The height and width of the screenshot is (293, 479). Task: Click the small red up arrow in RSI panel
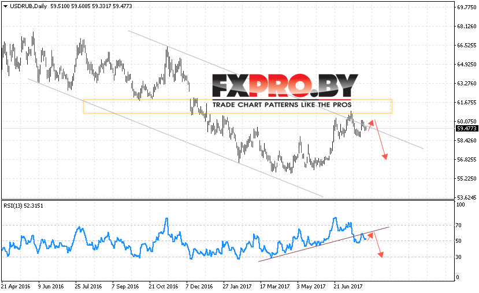(370, 236)
